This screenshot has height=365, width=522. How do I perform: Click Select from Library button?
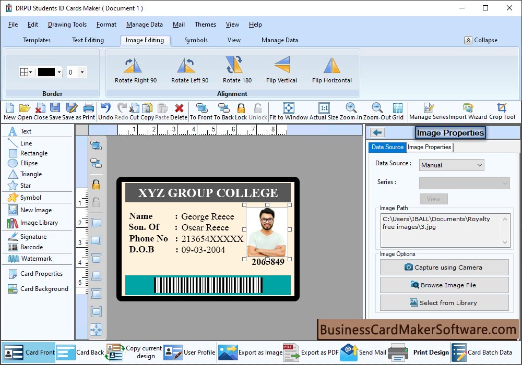pos(444,303)
